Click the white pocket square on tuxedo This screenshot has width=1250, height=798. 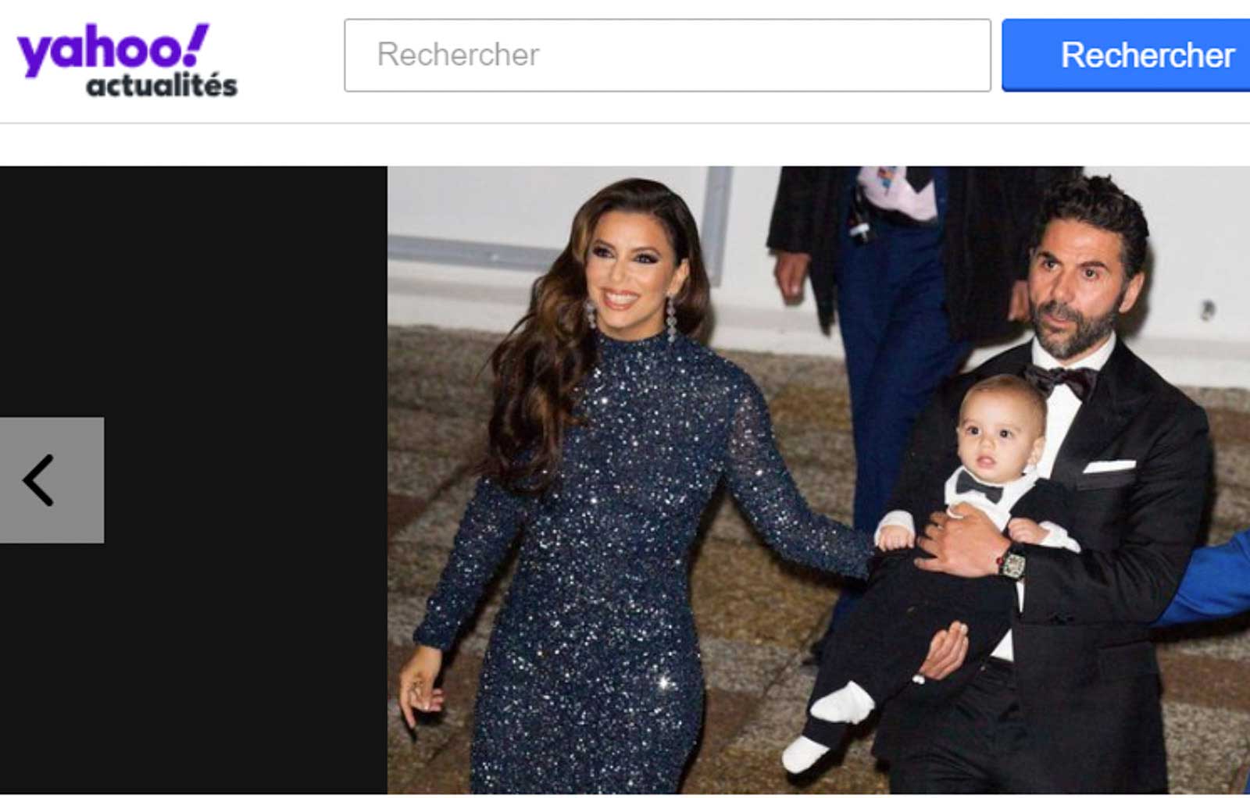coord(1108,466)
